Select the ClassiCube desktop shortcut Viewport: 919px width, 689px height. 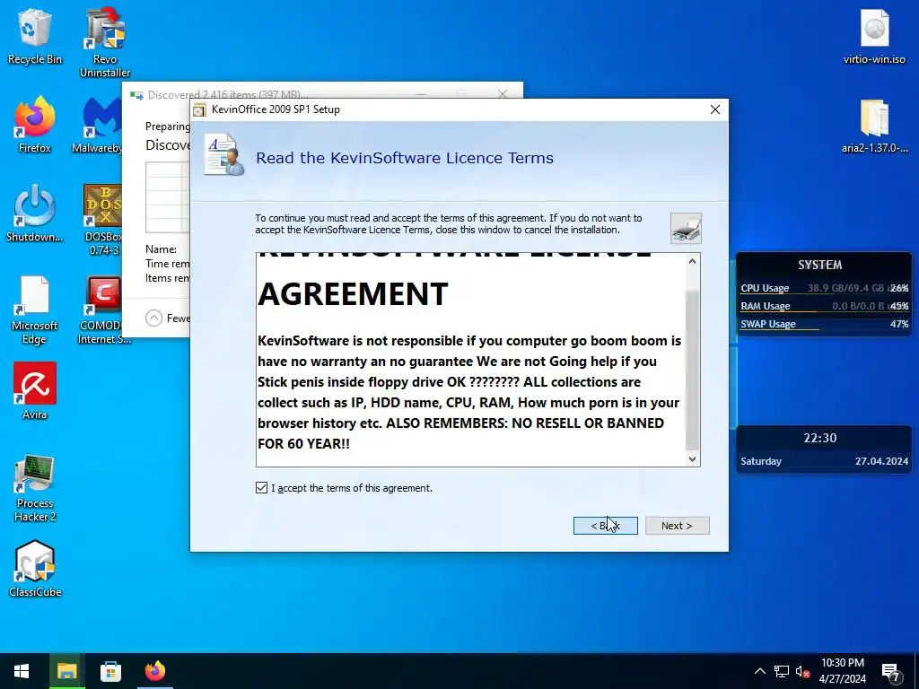click(35, 569)
